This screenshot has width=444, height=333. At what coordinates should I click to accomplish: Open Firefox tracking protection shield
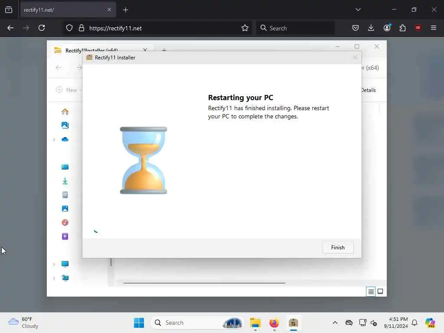pyautogui.click(x=69, y=28)
